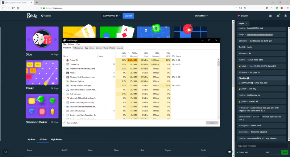Click the Firefox process icon in Task Manager

click(x=68, y=60)
